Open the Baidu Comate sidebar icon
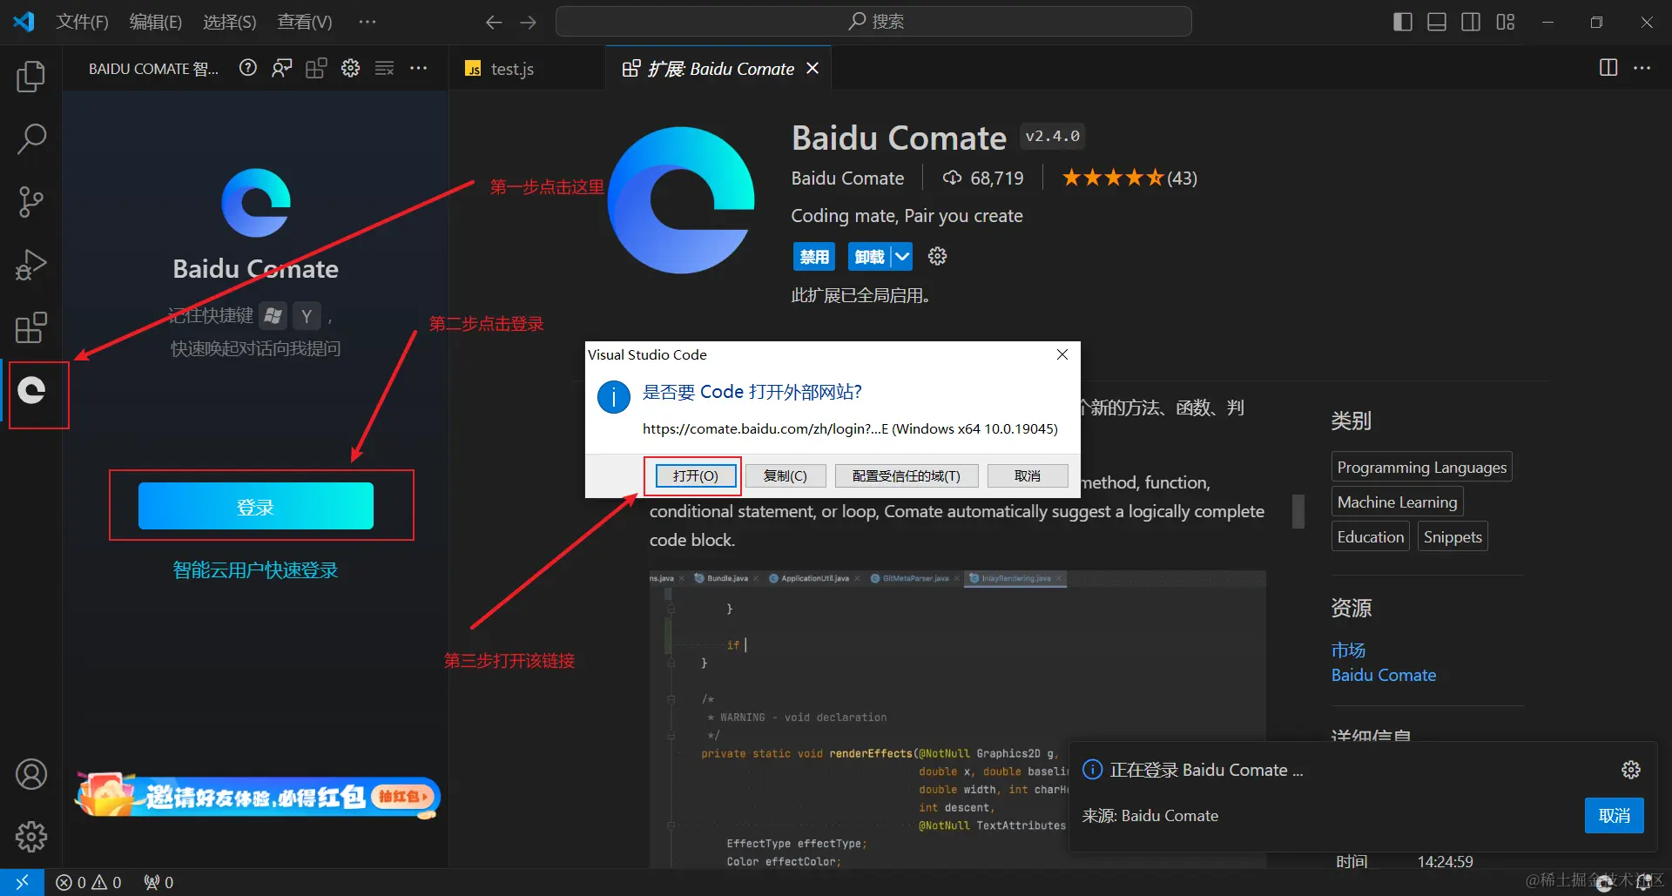1672x896 pixels. [31, 390]
